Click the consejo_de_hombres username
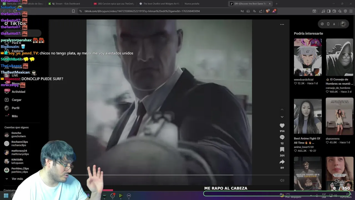 click(338, 88)
